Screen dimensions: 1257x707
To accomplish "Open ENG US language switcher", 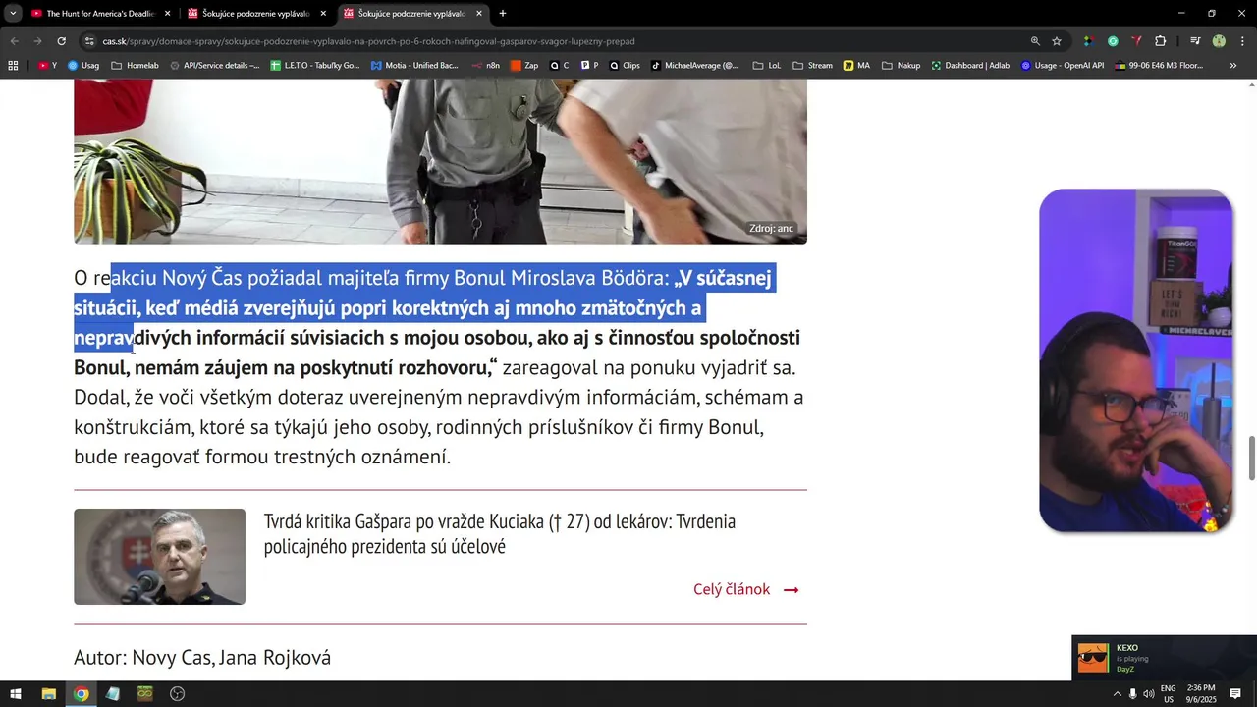I will (x=1169, y=693).
